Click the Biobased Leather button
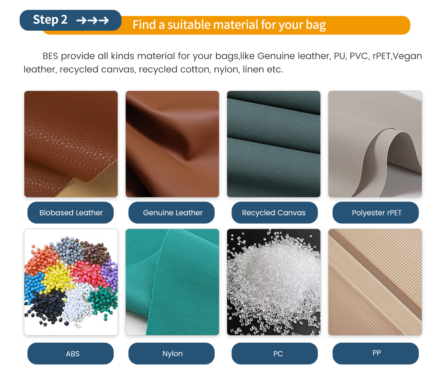This screenshot has width=443, height=383. click(x=71, y=213)
